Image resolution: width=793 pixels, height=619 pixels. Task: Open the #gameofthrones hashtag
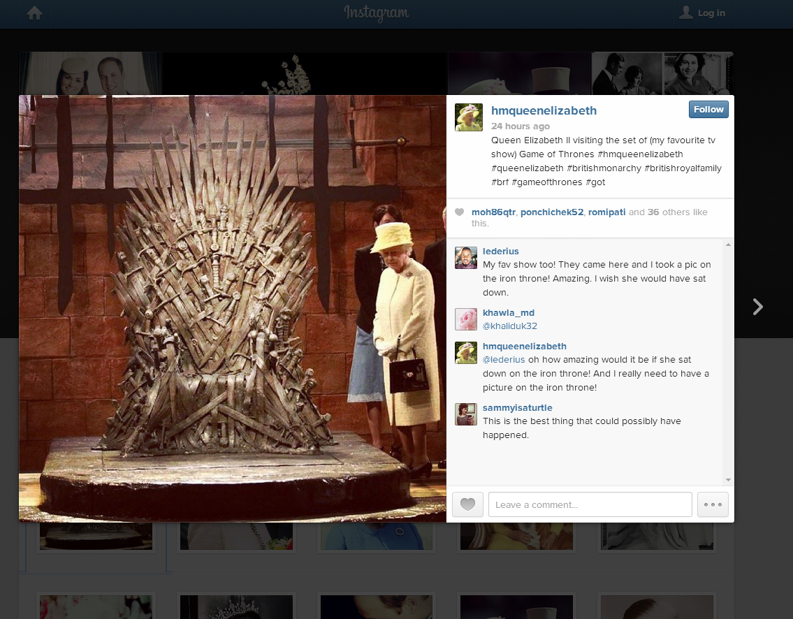[x=546, y=182]
